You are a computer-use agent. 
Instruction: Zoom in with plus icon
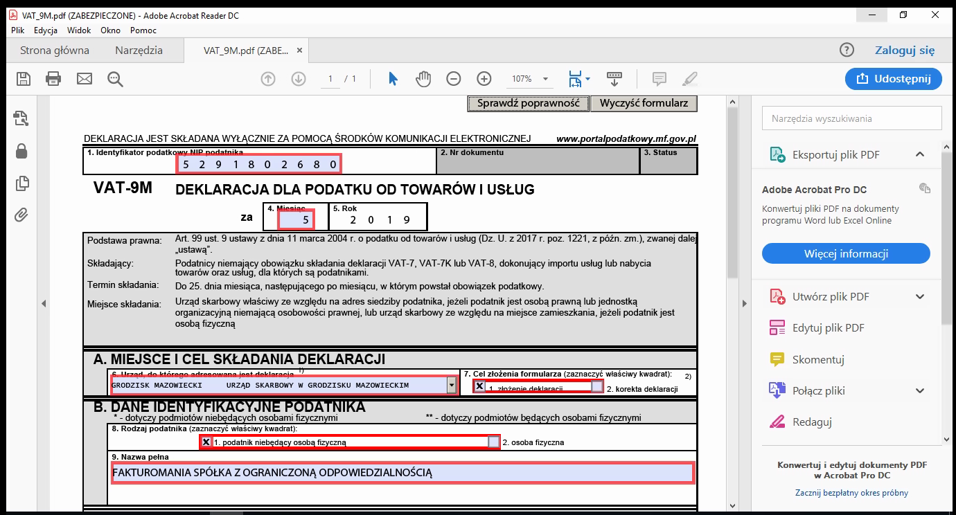click(484, 79)
